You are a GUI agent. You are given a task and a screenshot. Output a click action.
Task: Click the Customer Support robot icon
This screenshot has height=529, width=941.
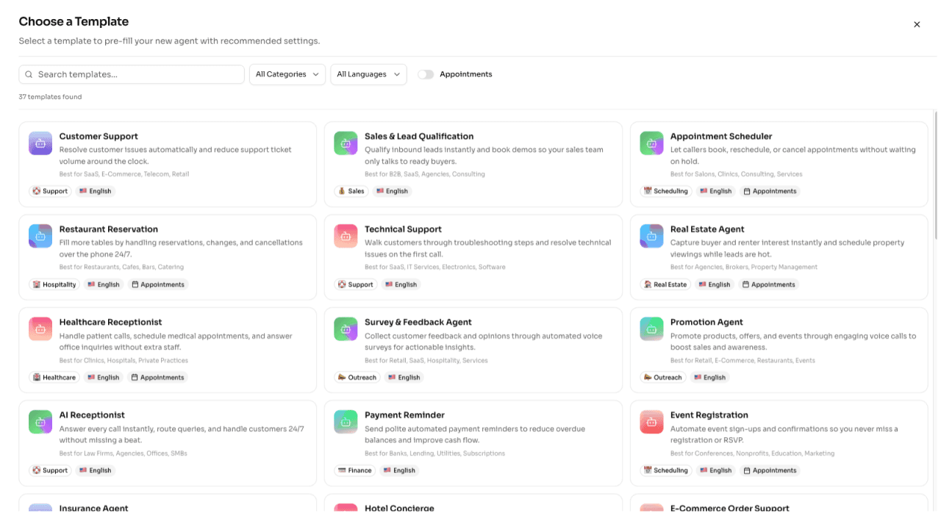pyautogui.click(x=40, y=143)
